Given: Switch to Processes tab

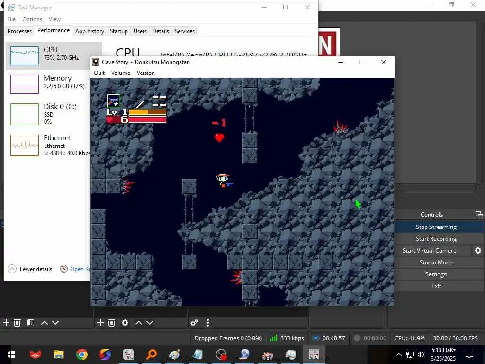Looking at the screenshot, I should [x=19, y=31].
